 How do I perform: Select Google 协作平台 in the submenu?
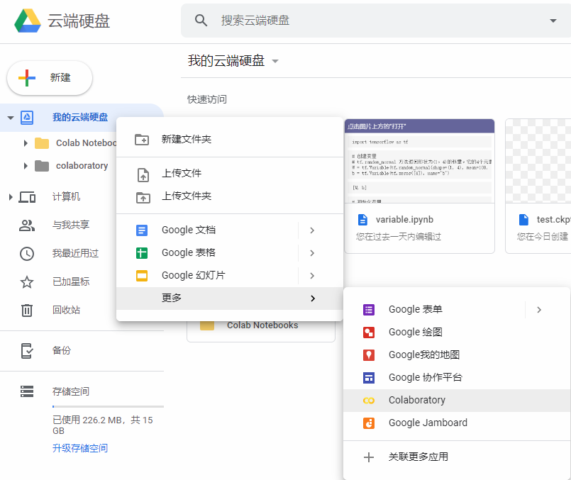point(457,378)
